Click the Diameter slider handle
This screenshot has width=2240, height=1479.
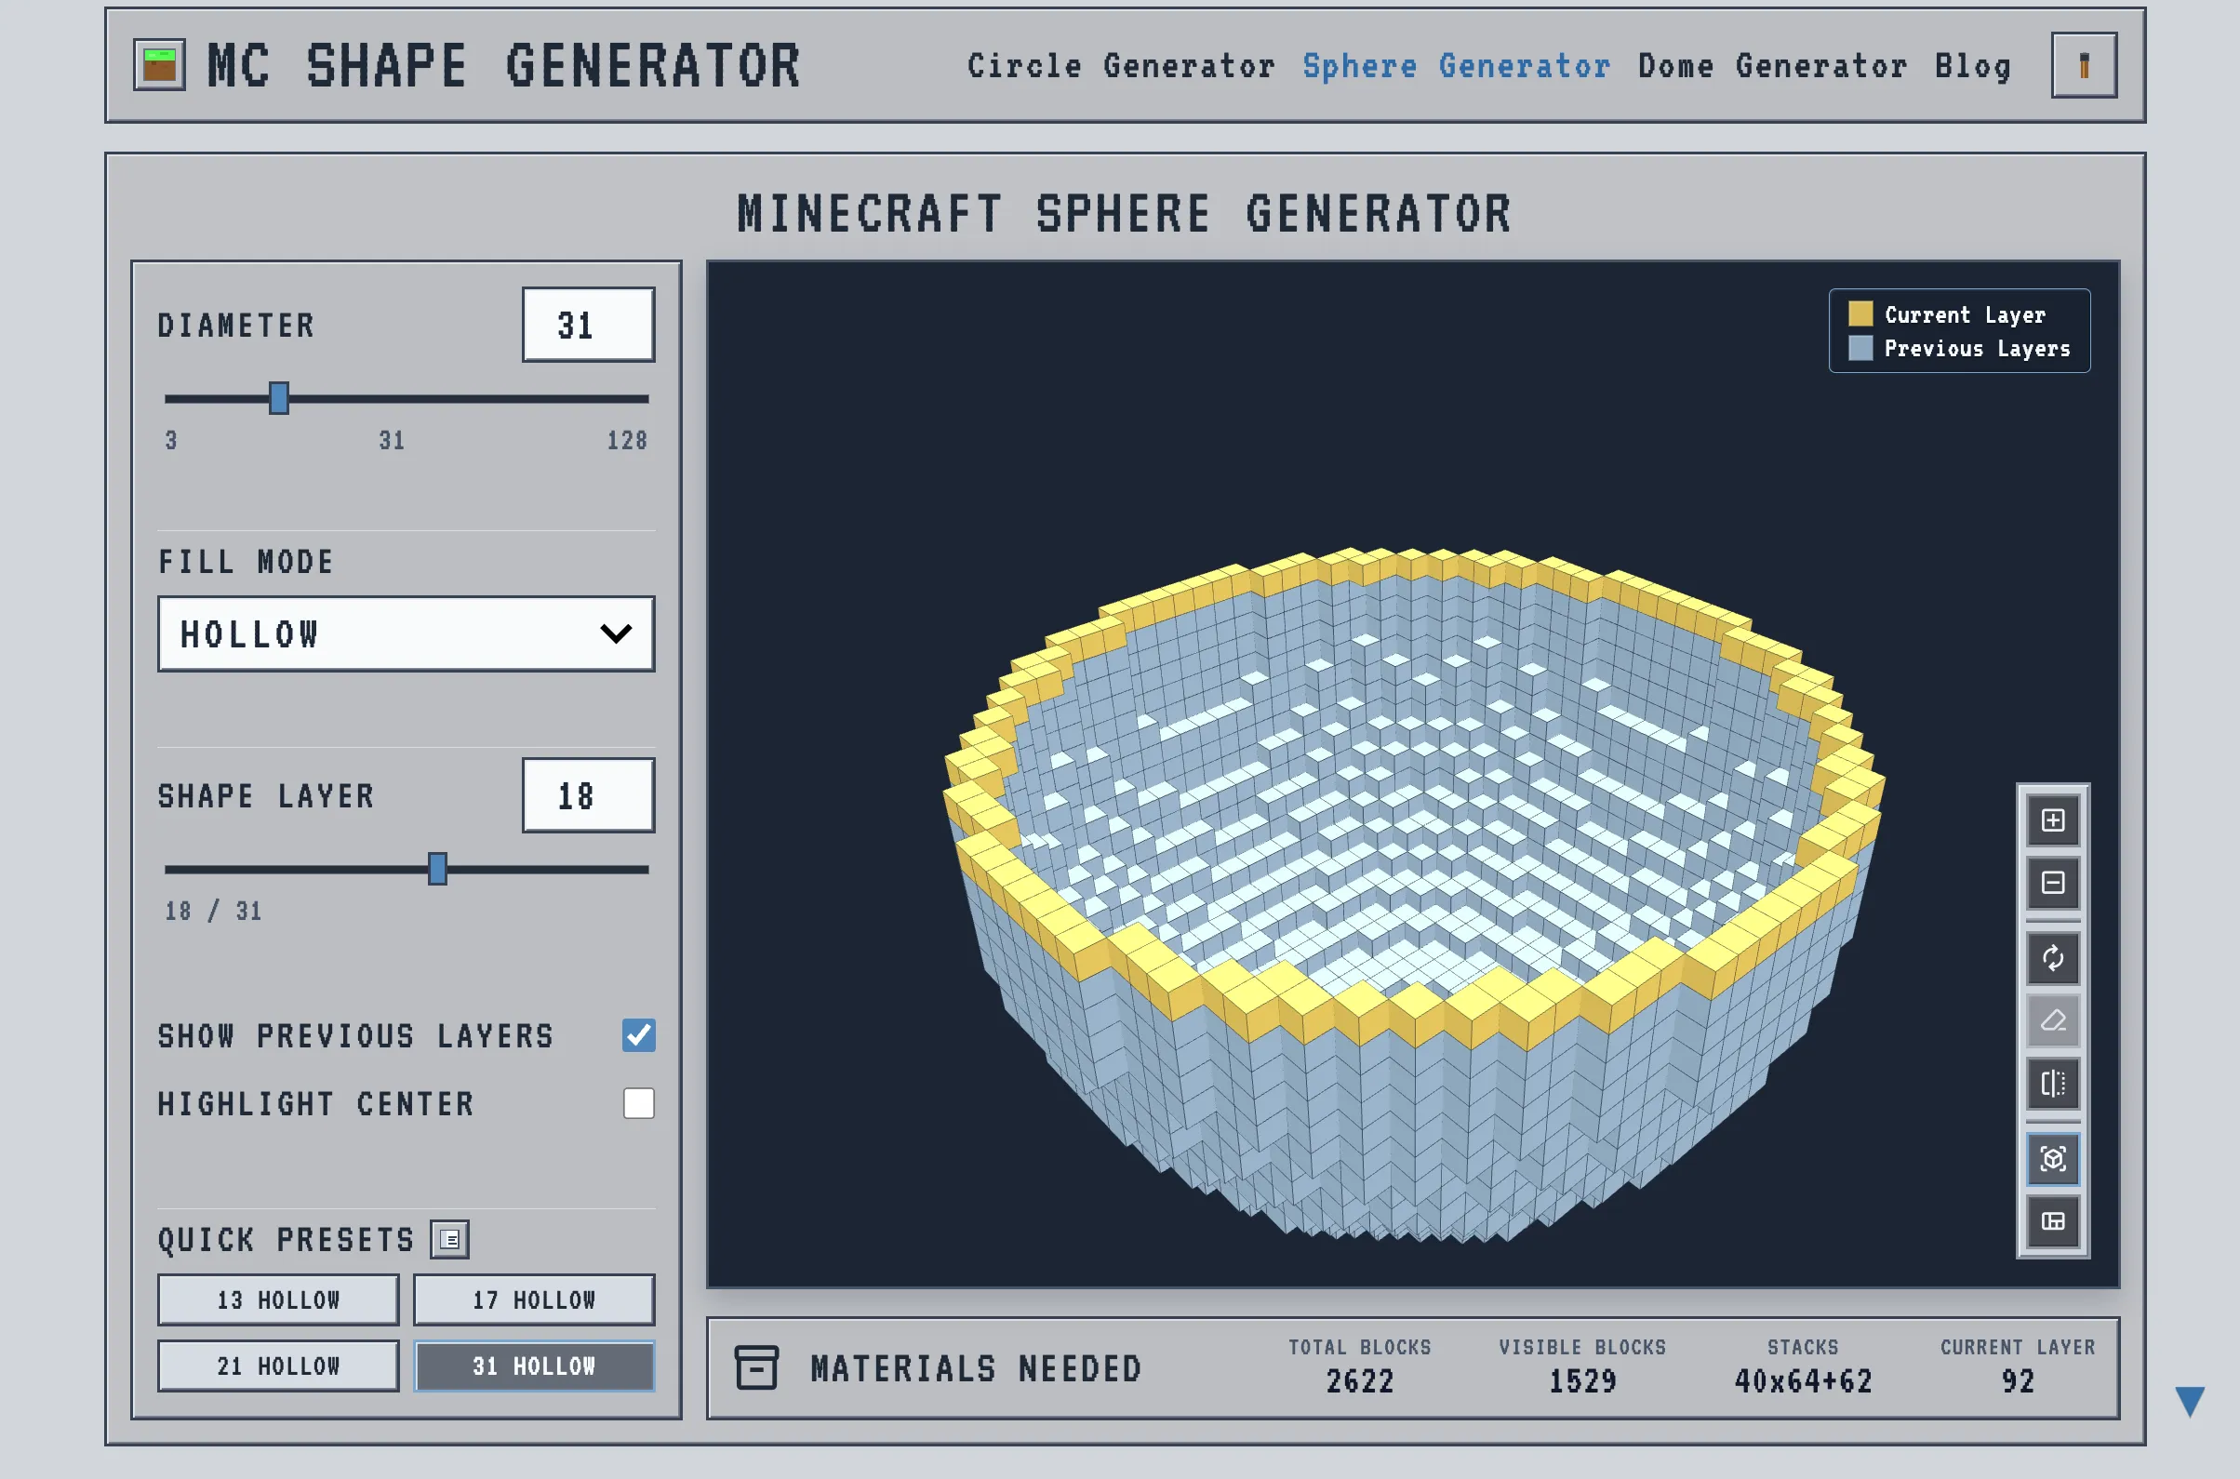(278, 398)
